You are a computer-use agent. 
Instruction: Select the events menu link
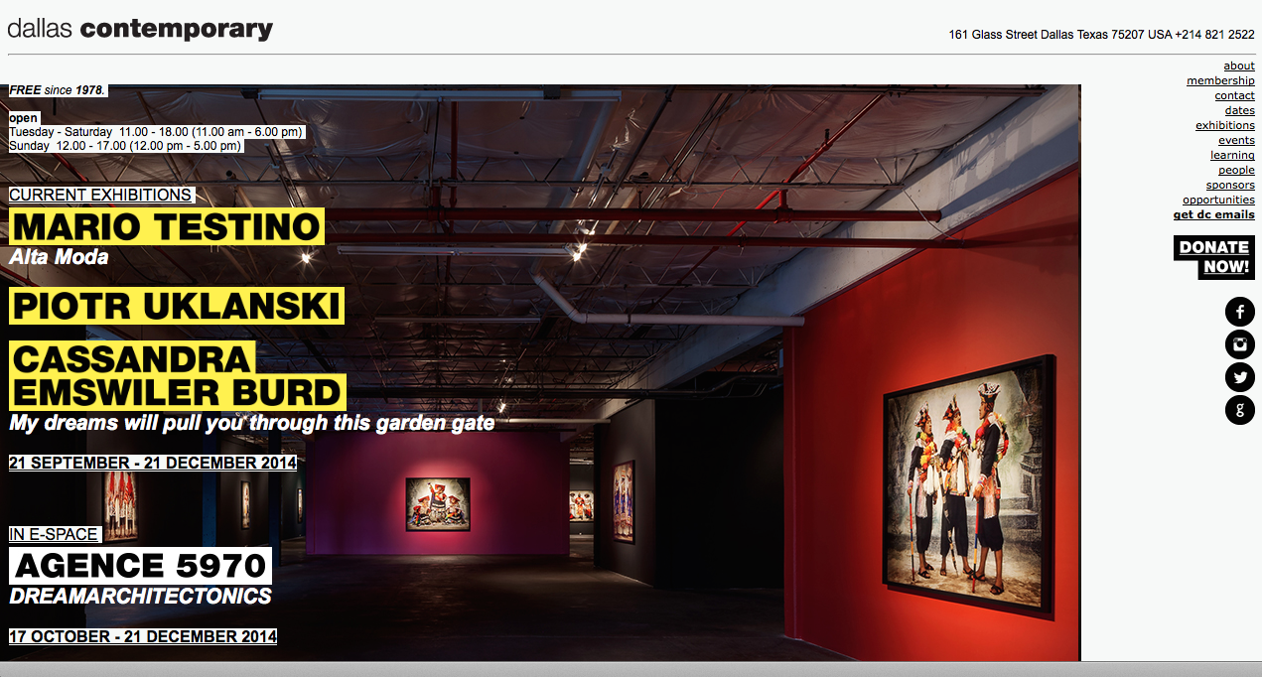pos(1236,140)
